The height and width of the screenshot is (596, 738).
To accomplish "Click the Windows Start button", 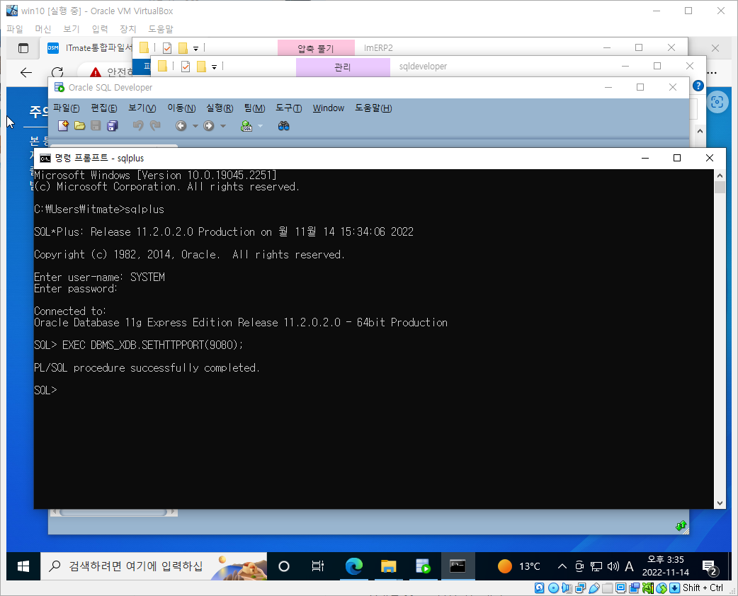I will [23, 566].
